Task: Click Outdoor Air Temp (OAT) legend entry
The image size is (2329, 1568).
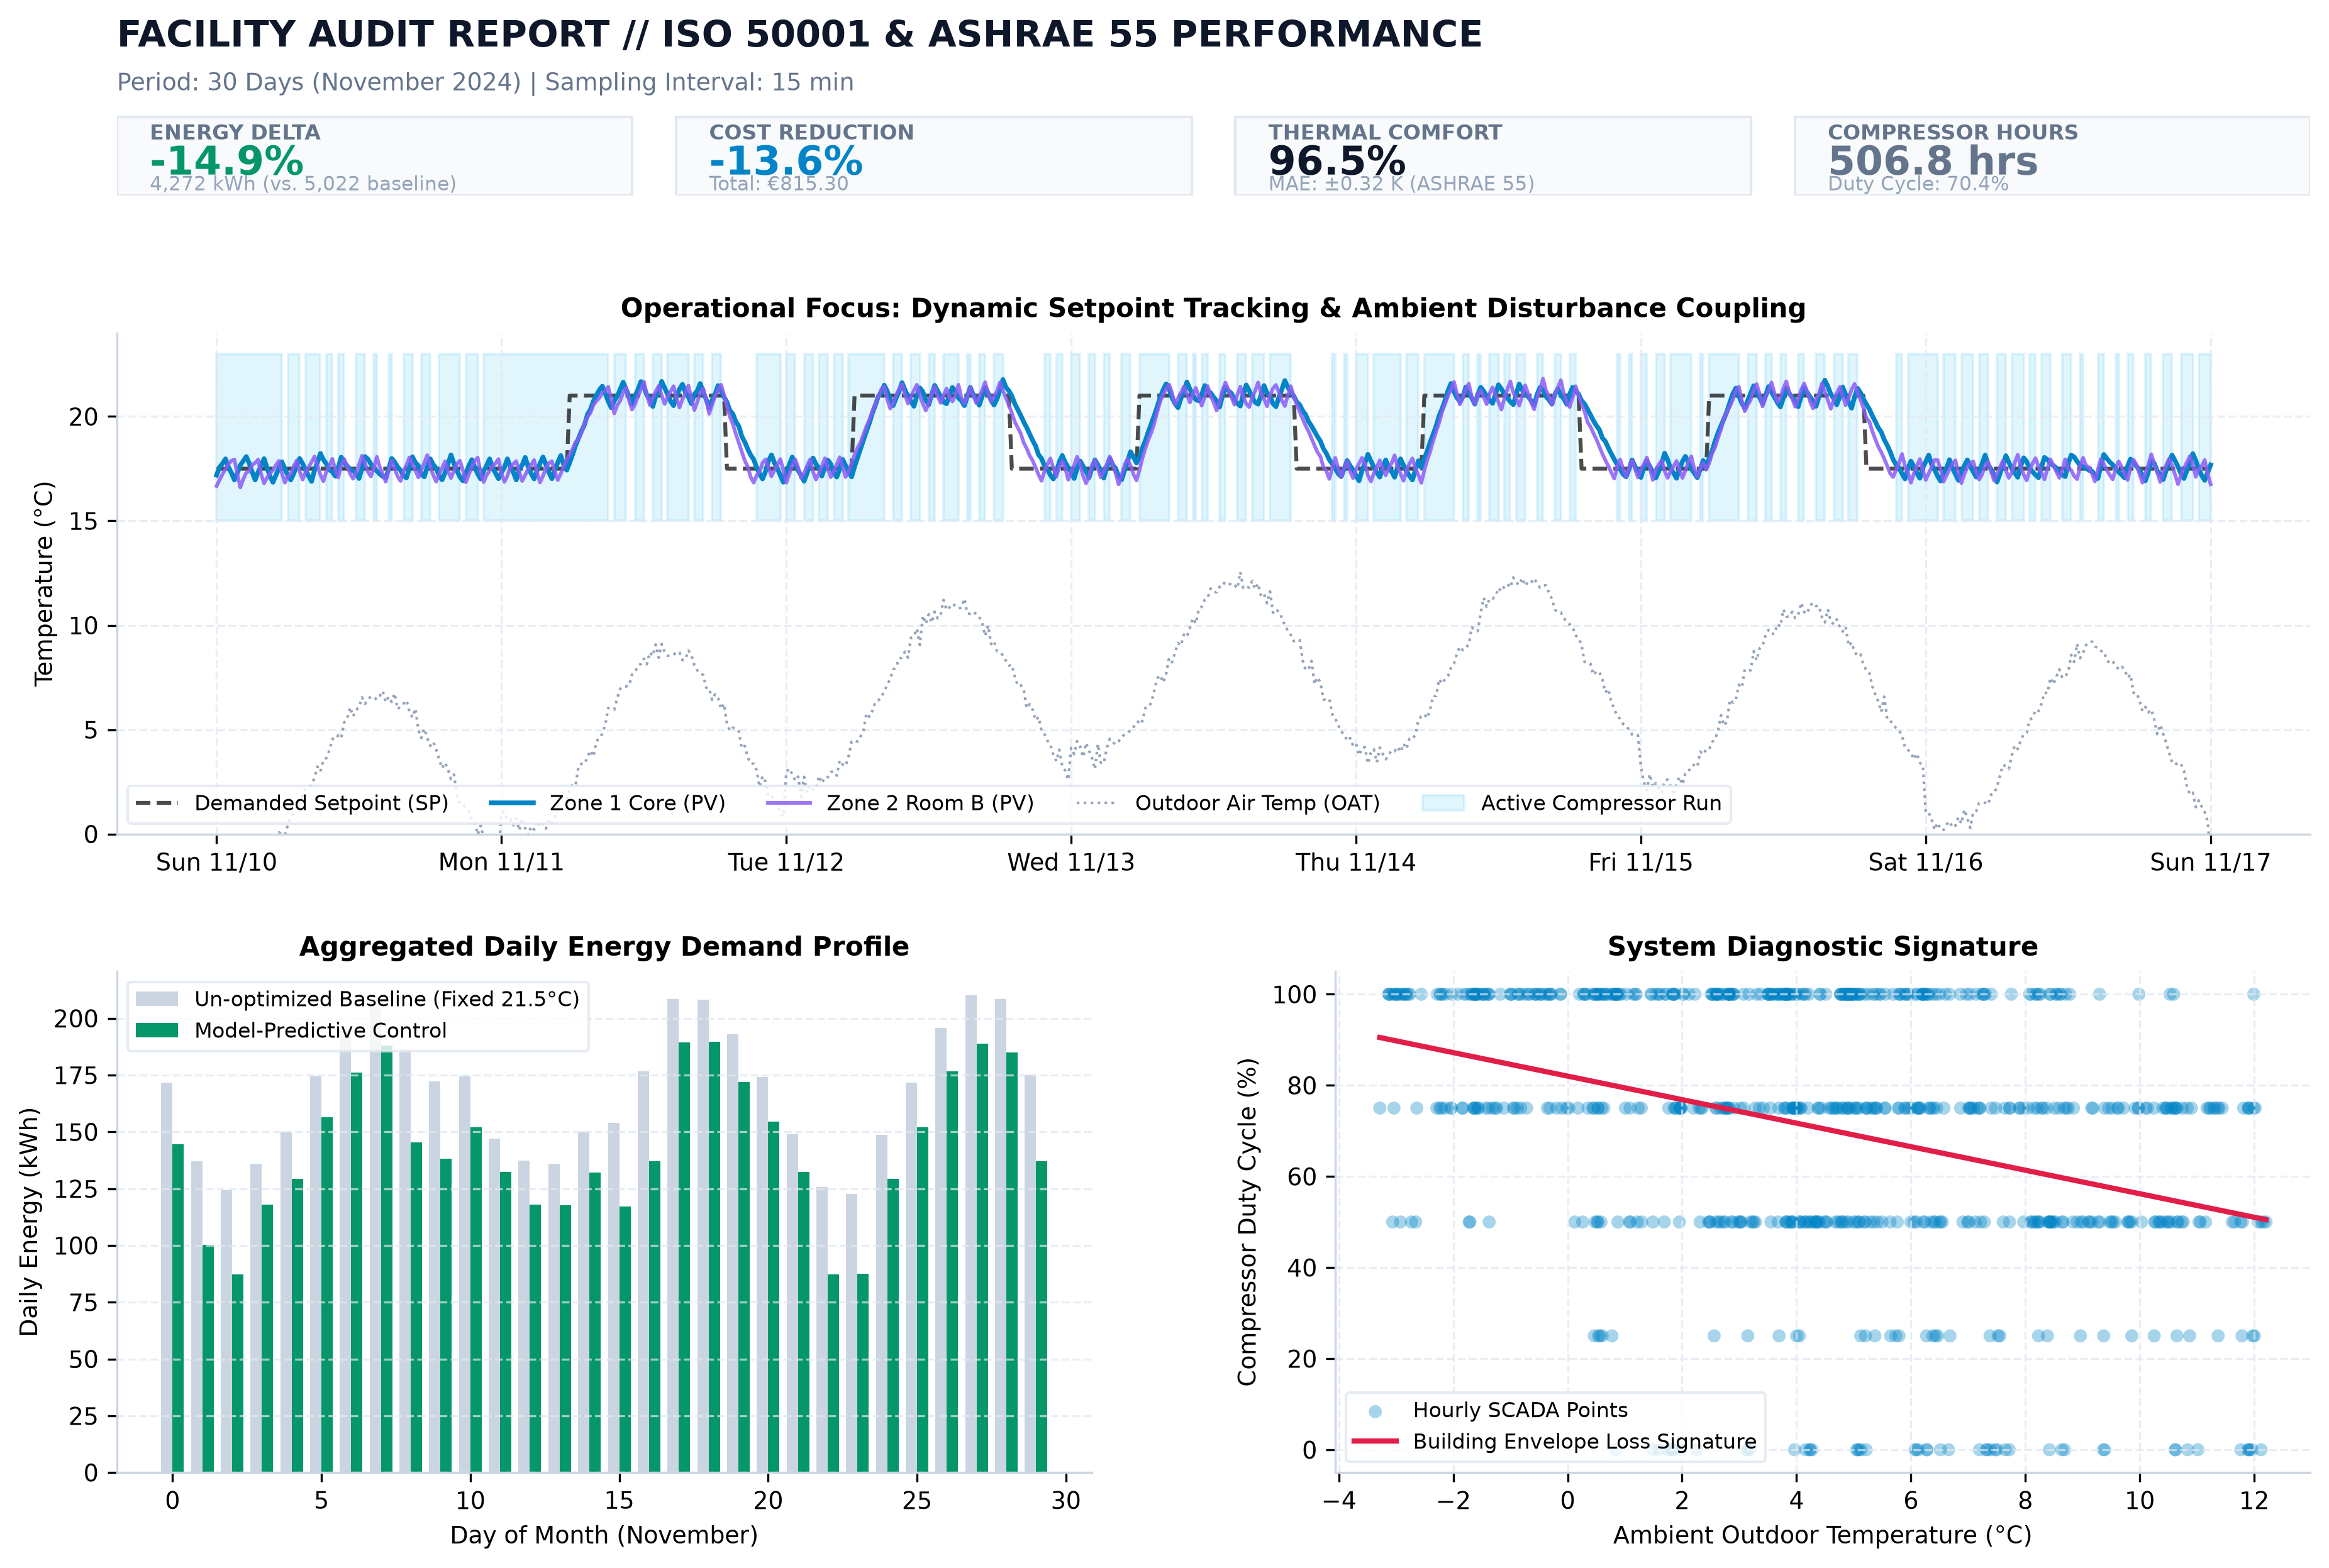Action: pos(1228,803)
